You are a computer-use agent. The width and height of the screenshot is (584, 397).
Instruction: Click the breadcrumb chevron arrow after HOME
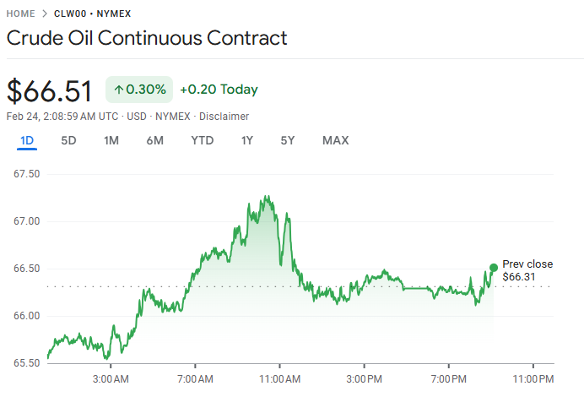[45, 14]
